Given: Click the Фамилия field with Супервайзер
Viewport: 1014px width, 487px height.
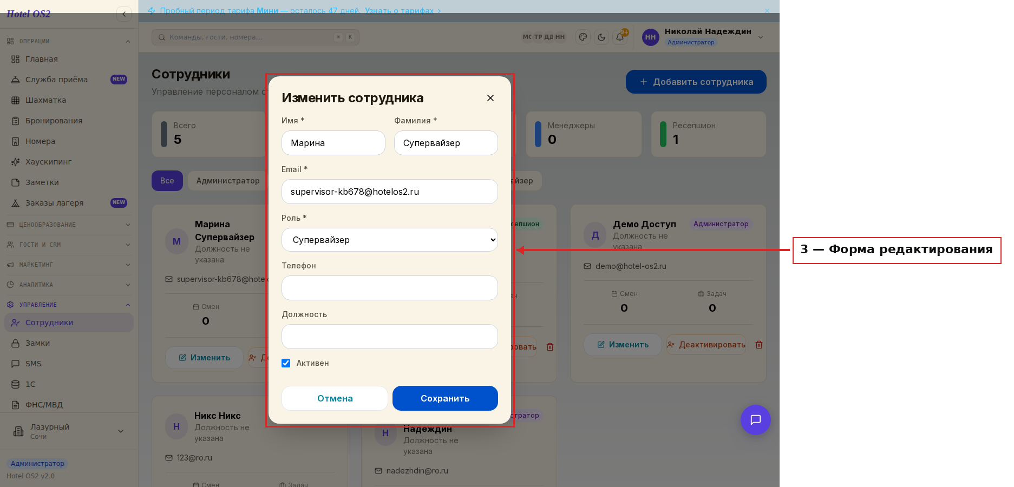Looking at the screenshot, I should pos(446,143).
